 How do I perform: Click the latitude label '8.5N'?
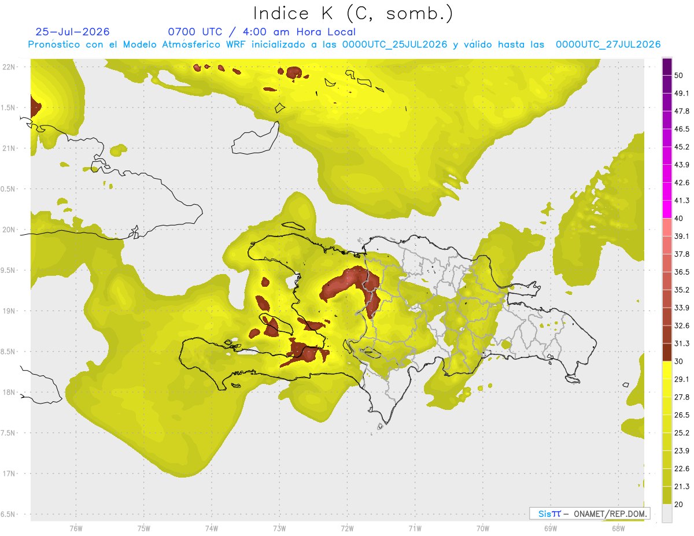click(x=9, y=352)
